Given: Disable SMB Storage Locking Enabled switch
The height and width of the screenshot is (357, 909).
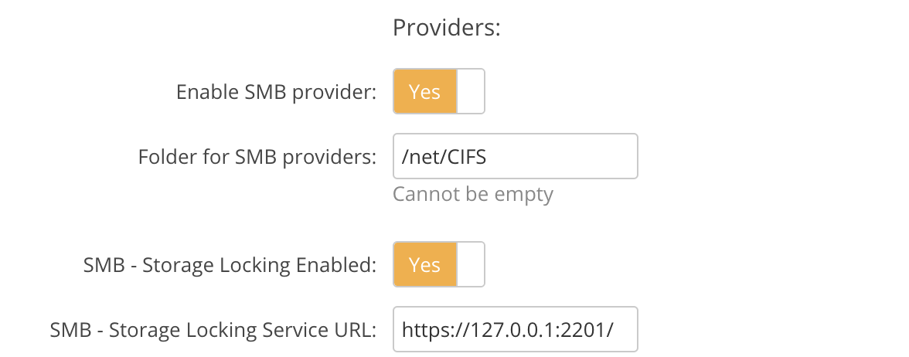Looking at the screenshot, I should 438,264.
